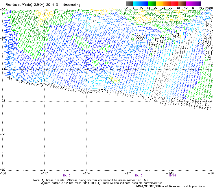Viewport: 214px width, 188px height.
Task: Click the 'Rapidscat Winds(12.5KM)' title text
Action: click(x=25, y=5)
